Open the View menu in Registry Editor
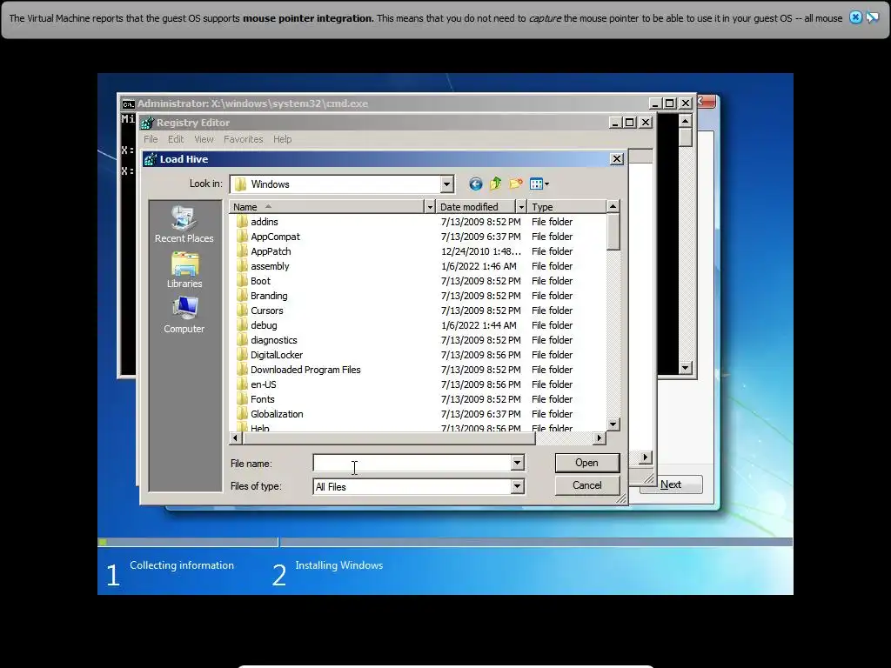This screenshot has height=668, width=891. point(204,139)
